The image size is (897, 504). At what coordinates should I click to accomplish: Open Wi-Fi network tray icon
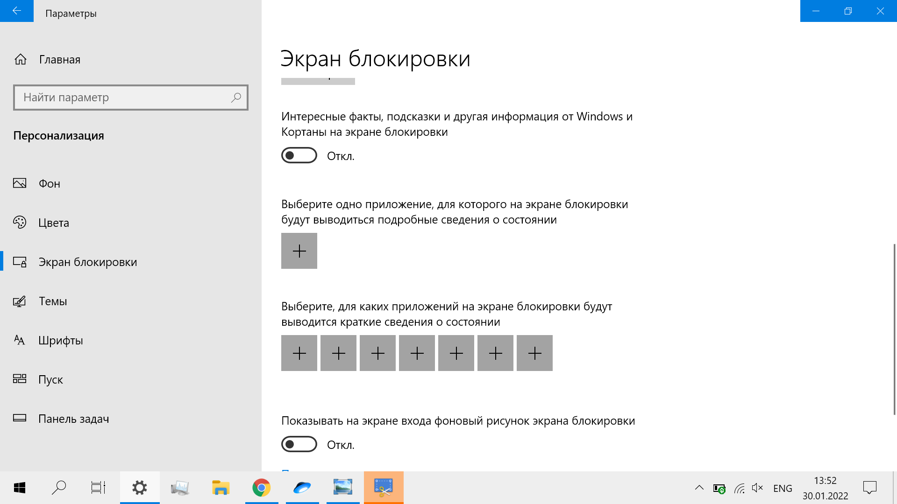tap(739, 489)
